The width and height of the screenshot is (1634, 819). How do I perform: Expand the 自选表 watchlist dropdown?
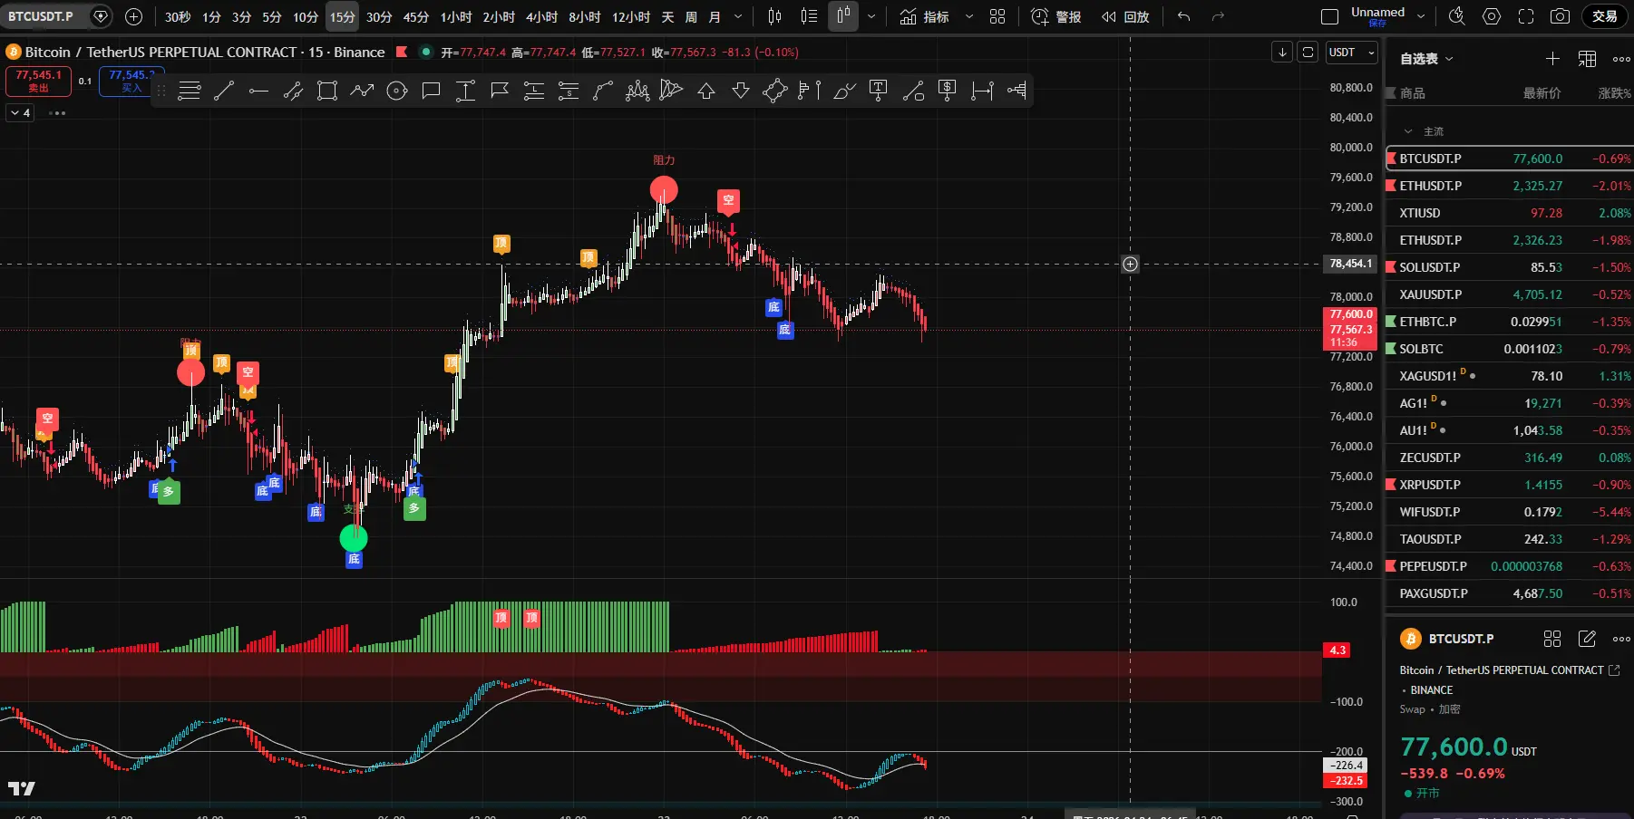point(1426,59)
